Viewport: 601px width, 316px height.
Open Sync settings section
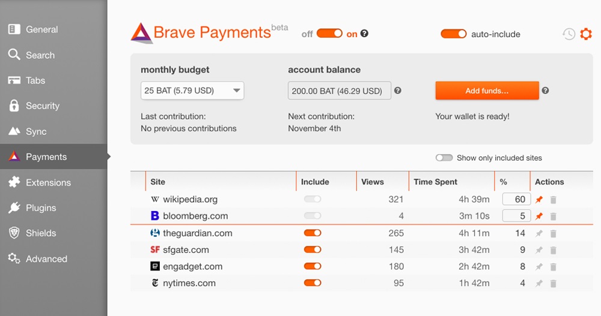tap(53, 131)
